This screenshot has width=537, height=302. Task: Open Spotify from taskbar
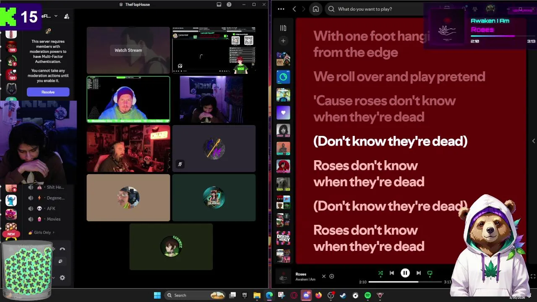tap(368, 295)
